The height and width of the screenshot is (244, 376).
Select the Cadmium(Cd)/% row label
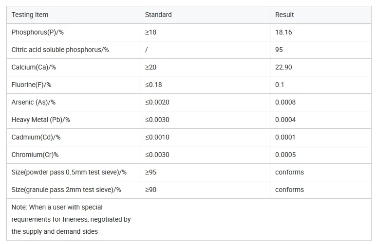tap(36, 137)
